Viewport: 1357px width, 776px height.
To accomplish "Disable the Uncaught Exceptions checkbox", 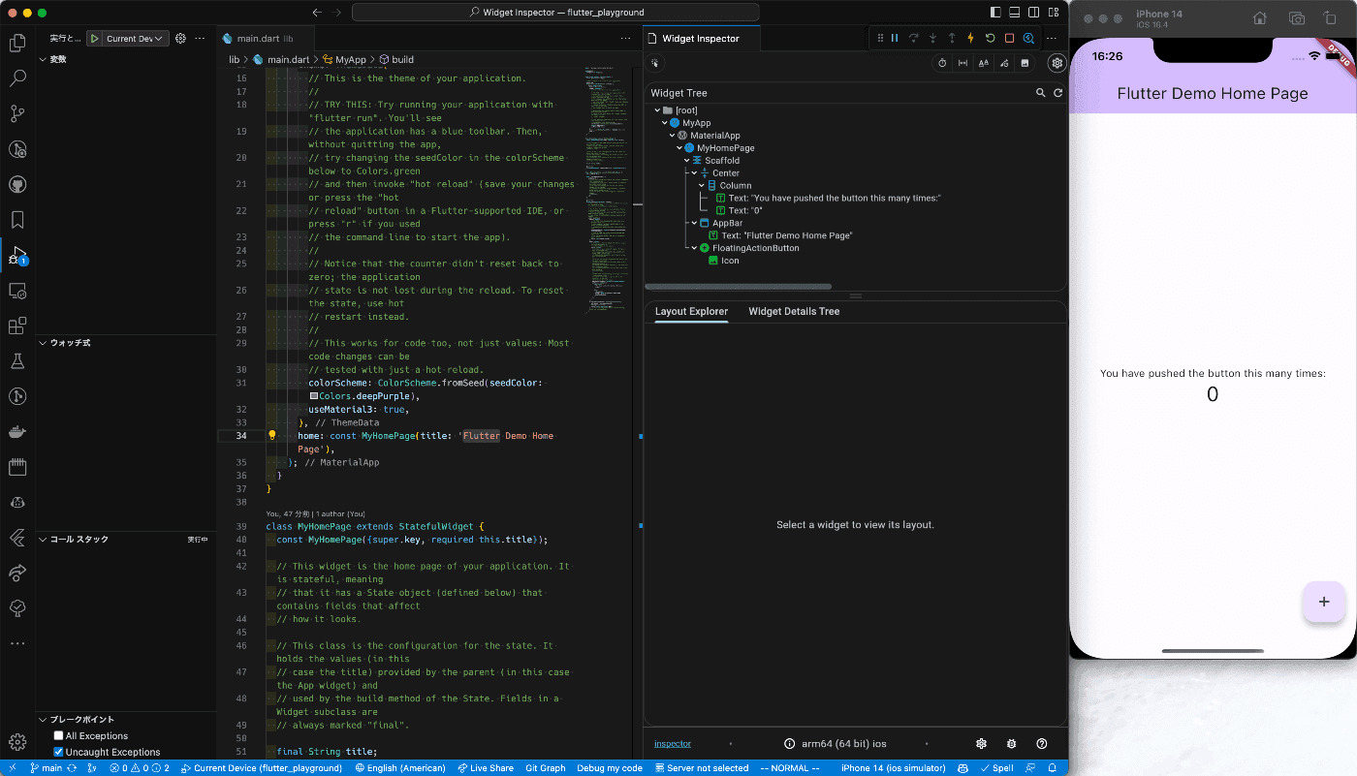I will [58, 752].
